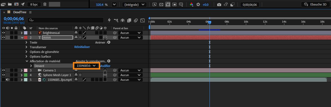Image resolution: width=331 pixels, height=107 pixels.
Task: Use the parent pick whip of Sphere Mesh Layer 1
Action: point(115,75)
